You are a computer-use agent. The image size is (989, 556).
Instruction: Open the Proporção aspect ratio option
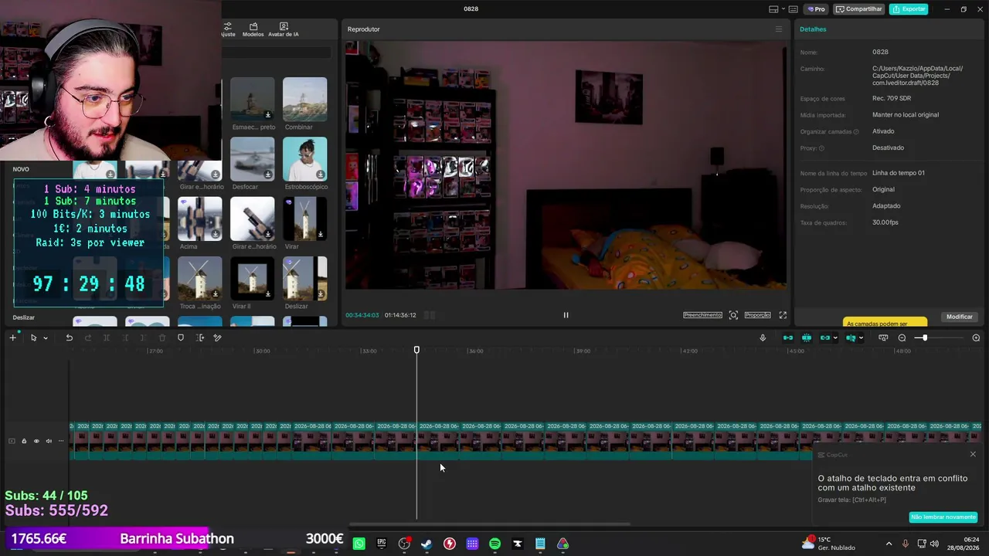(x=757, y=315)
